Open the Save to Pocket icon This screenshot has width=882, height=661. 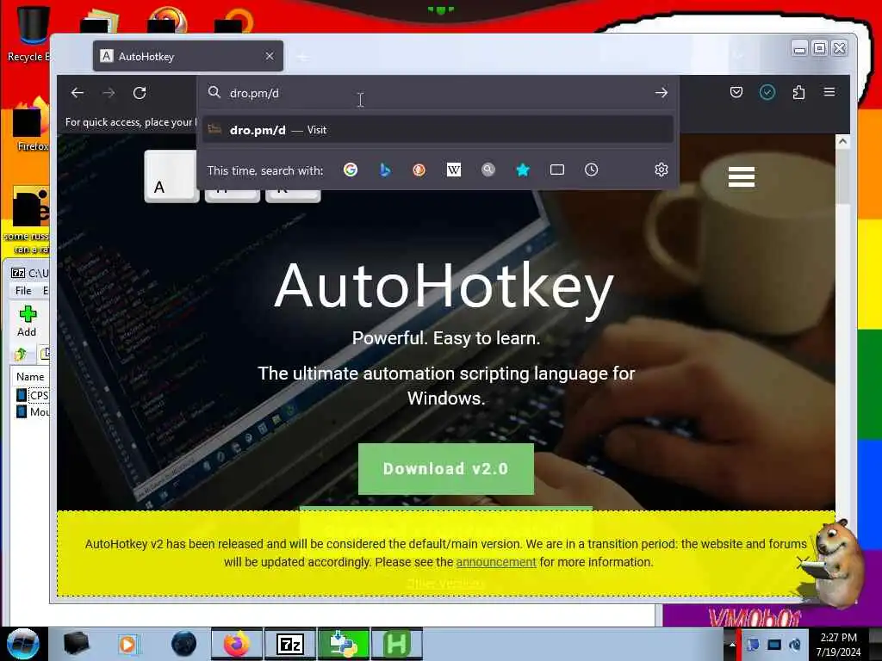tap(736, 92)
